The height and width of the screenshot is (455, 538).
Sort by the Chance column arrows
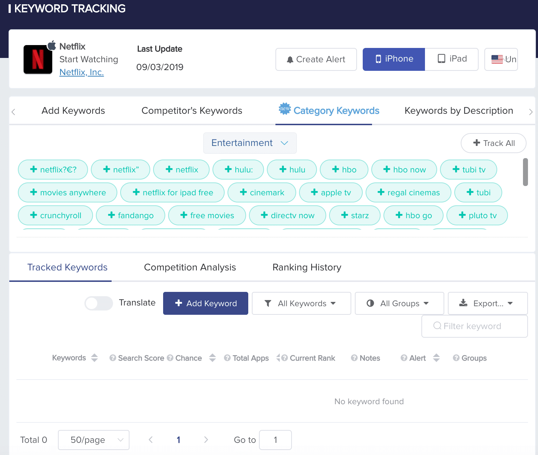(212, 358)
